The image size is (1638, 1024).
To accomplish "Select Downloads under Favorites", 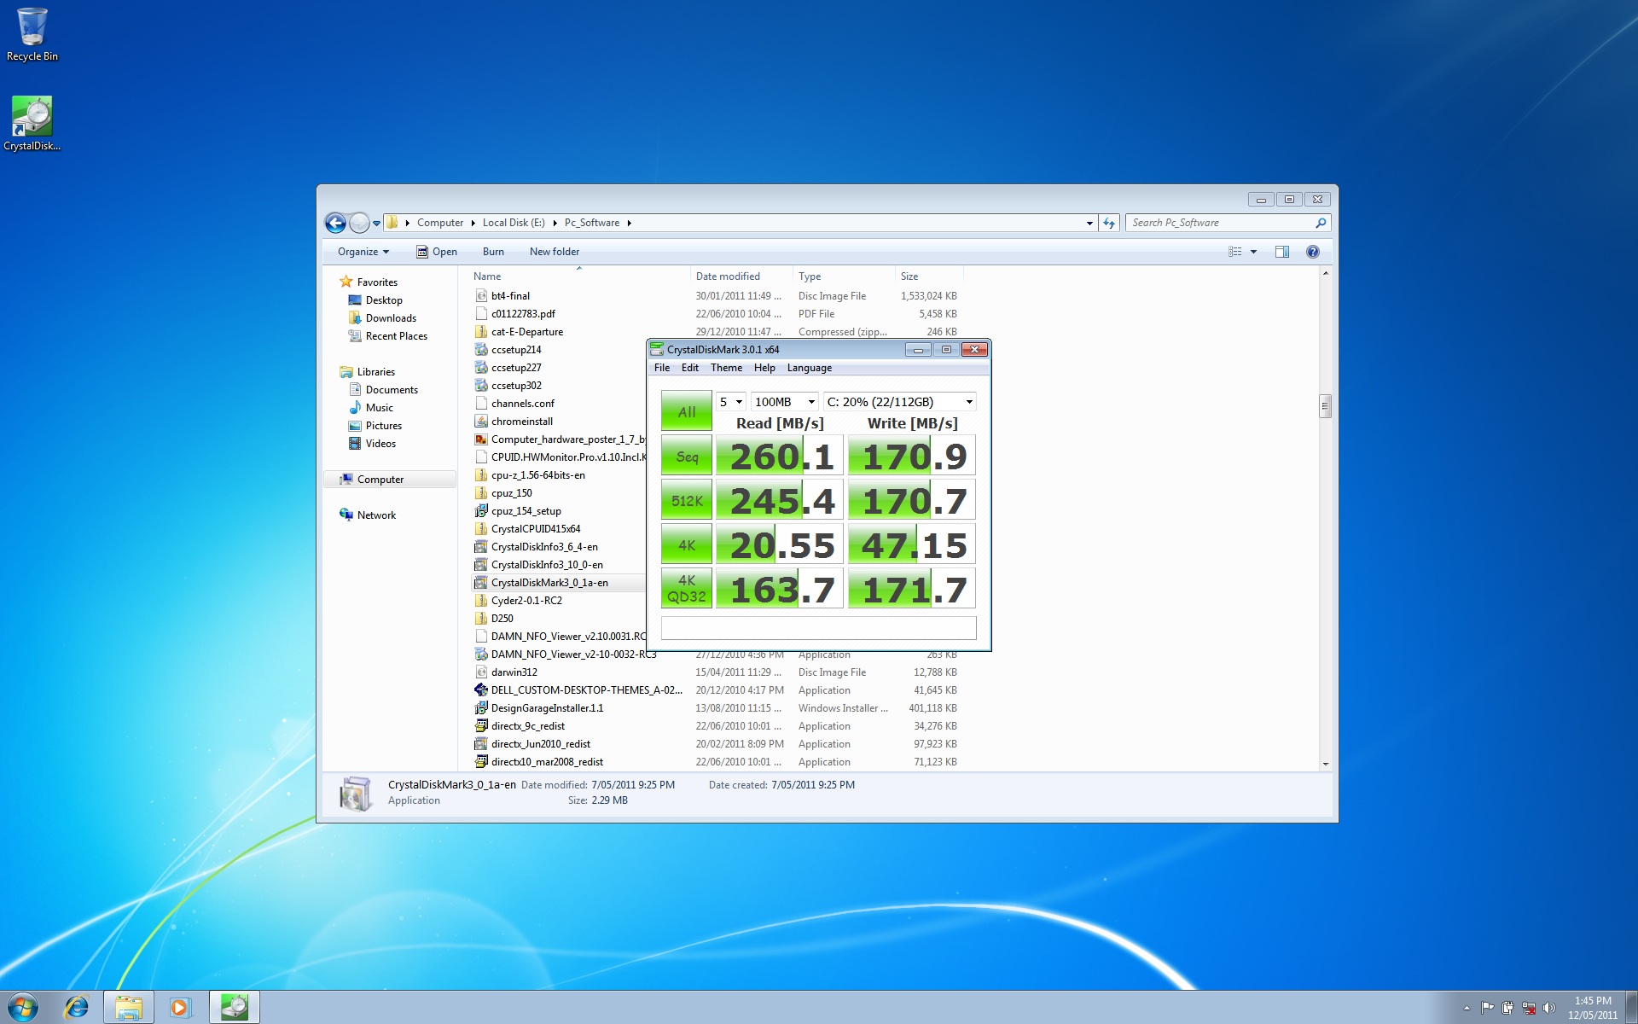I will click(382, 318).
